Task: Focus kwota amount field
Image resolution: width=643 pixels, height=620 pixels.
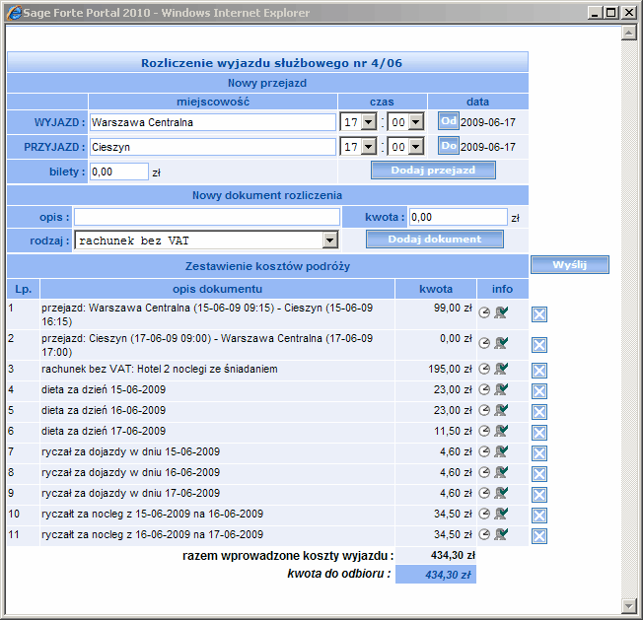Action: point(458,217)
